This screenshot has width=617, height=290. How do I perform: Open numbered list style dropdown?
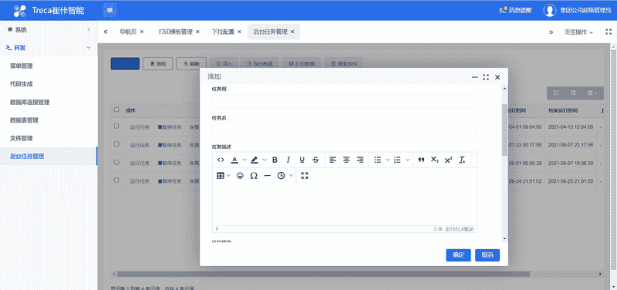[407, 160]
